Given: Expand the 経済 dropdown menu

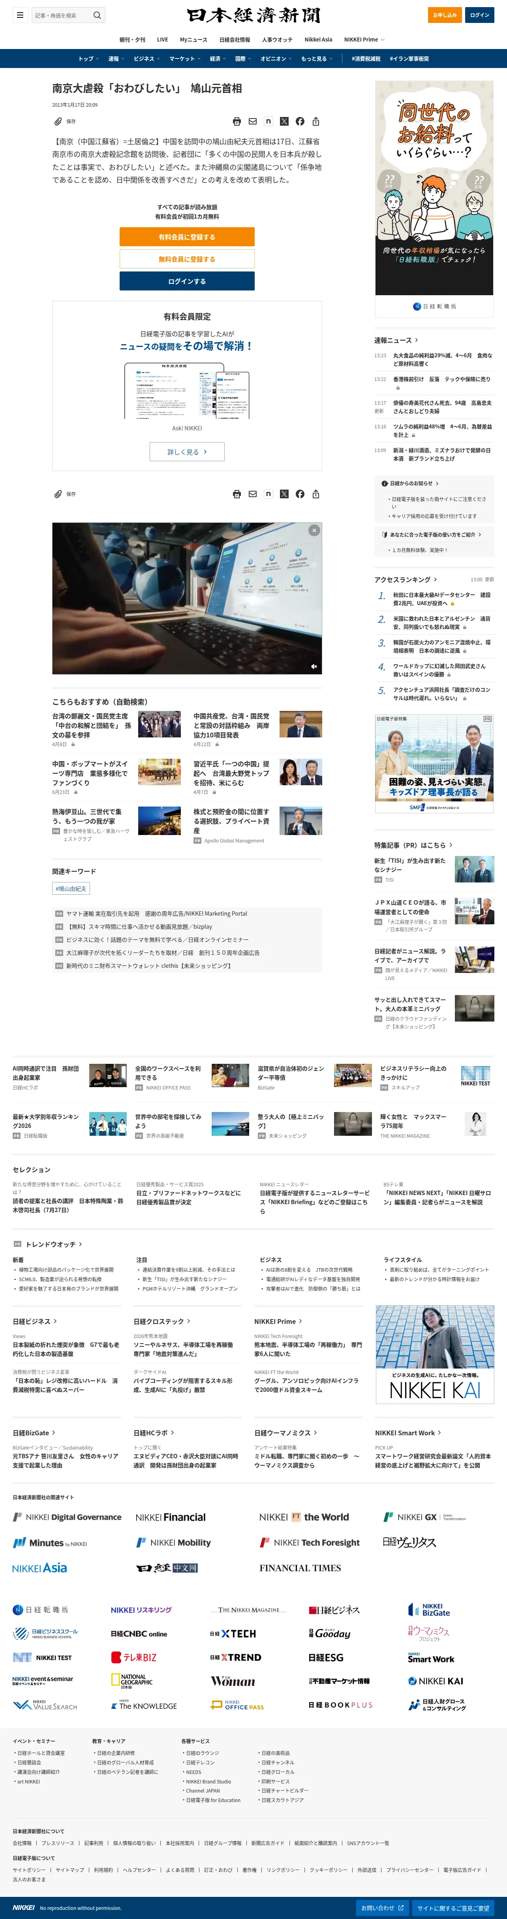Looking at the screenshot, I should 218,59.
